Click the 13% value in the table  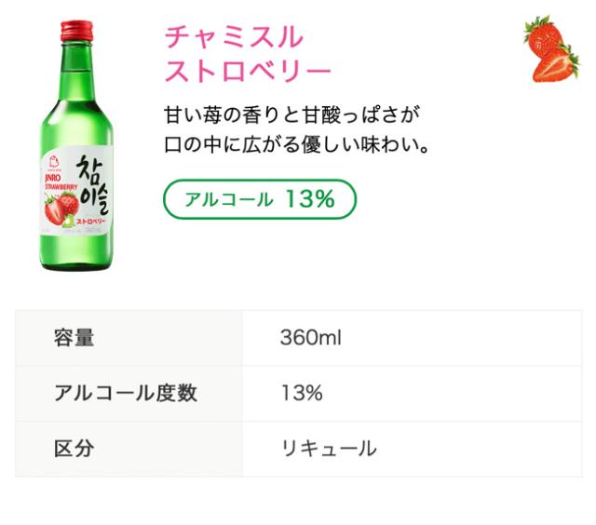click(302, 393)
